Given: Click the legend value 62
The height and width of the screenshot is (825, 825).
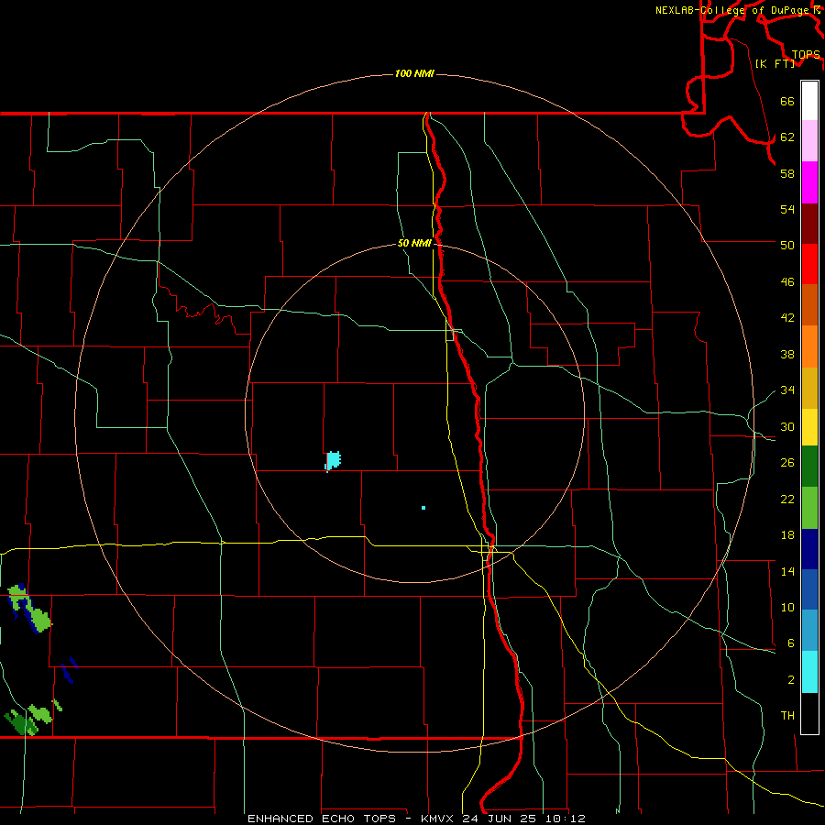Looking at the screenshot, I should pyautogui.click(x=787, y=137).
